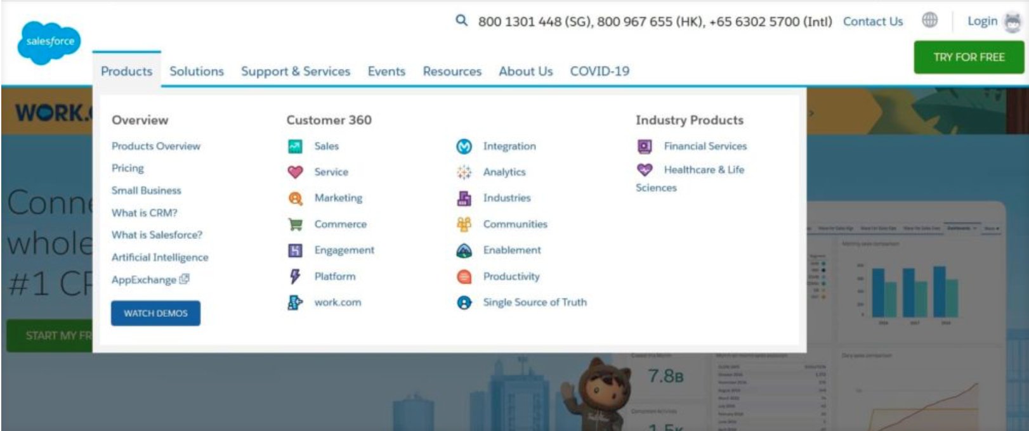The image size is (1029, 431).
Task: Click the Salesforce cloud logo
Action: coord(49,42)
